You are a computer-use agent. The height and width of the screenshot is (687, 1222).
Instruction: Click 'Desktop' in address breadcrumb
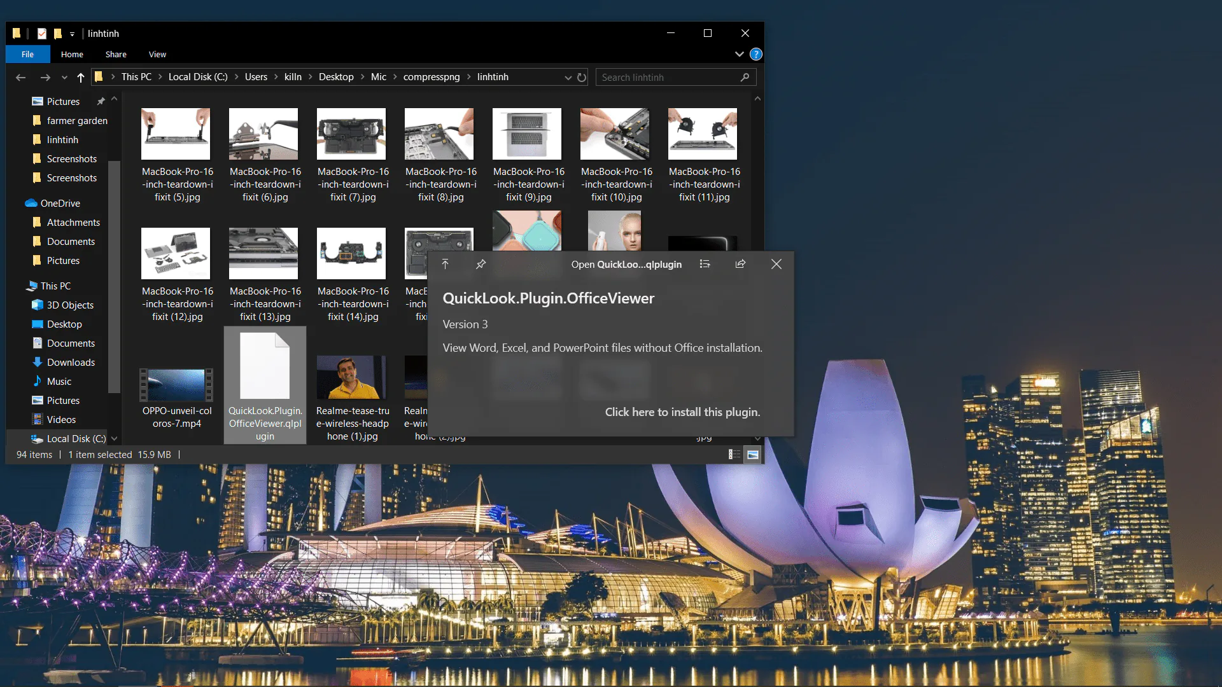[x=336, y=77]
